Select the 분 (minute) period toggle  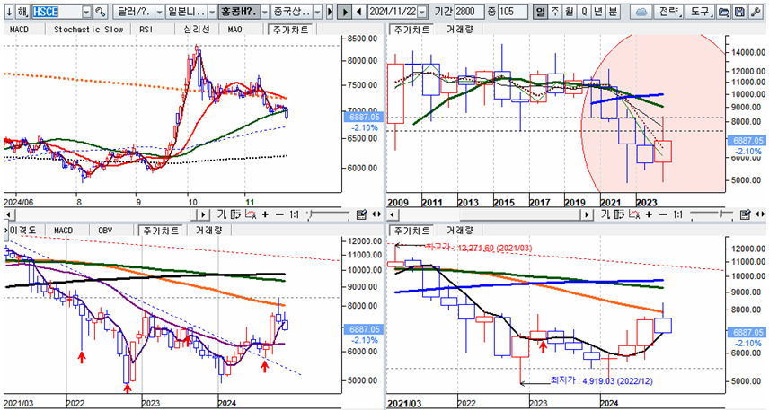click(x=614, y=12)
